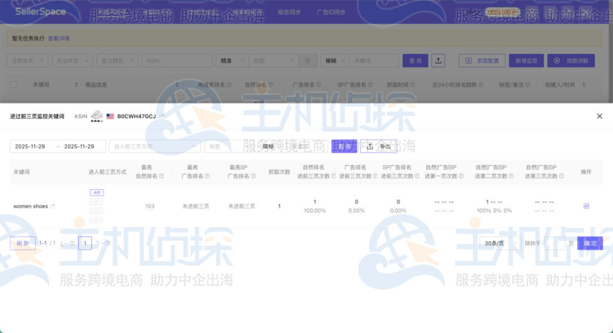
Task: Open external link icon beside women shoes
Action: point(53,206)
